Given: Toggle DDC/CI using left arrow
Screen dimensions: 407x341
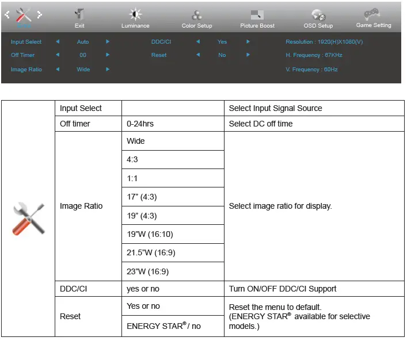Looking at the screenshot, I should pyautogui.click(x=198, y=41).
